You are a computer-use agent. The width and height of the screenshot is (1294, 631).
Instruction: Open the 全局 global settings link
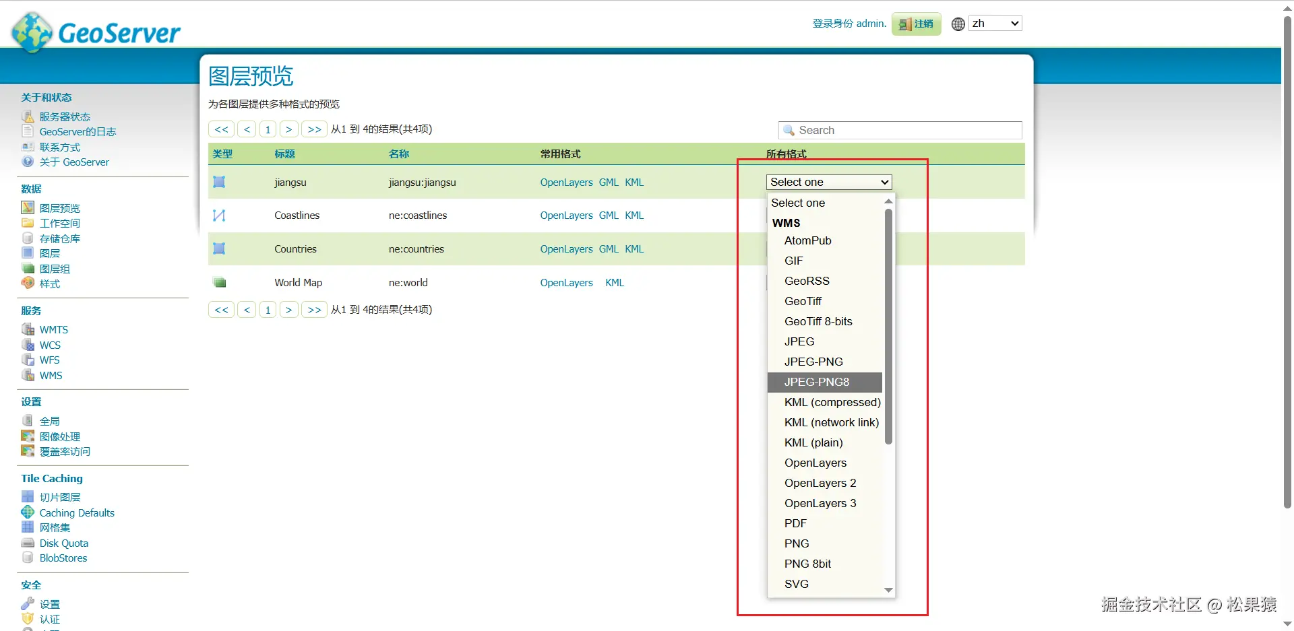tap(50, 421)
